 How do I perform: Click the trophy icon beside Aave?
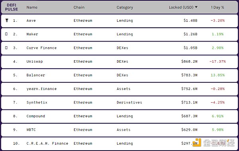pyautogui.click(x=7, y=20)
